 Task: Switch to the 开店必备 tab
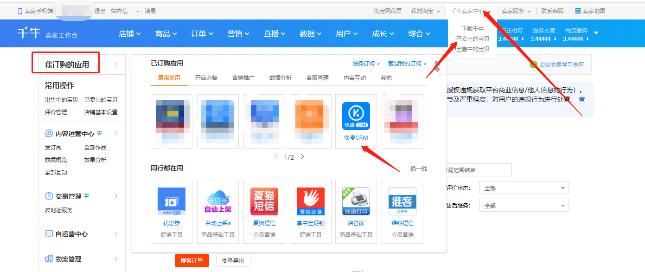pos(206,78)
